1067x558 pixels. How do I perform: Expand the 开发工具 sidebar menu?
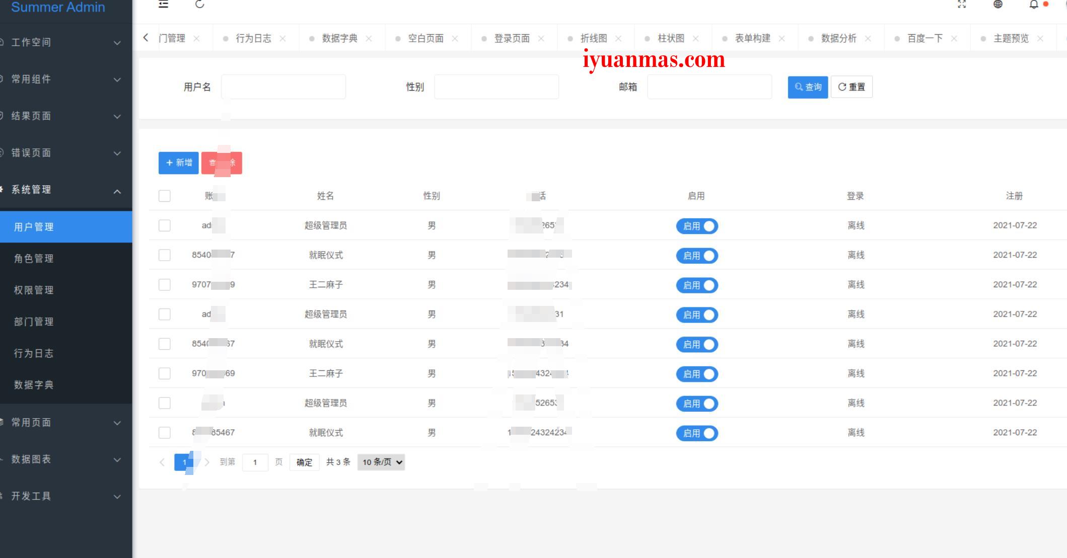[66, 496]
